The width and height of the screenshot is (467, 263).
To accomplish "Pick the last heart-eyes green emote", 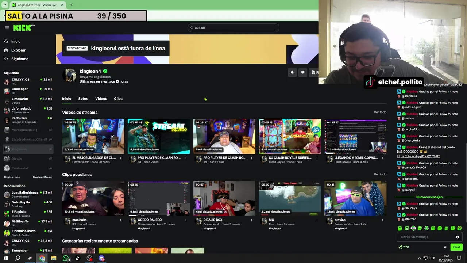I will click(459, 228).
